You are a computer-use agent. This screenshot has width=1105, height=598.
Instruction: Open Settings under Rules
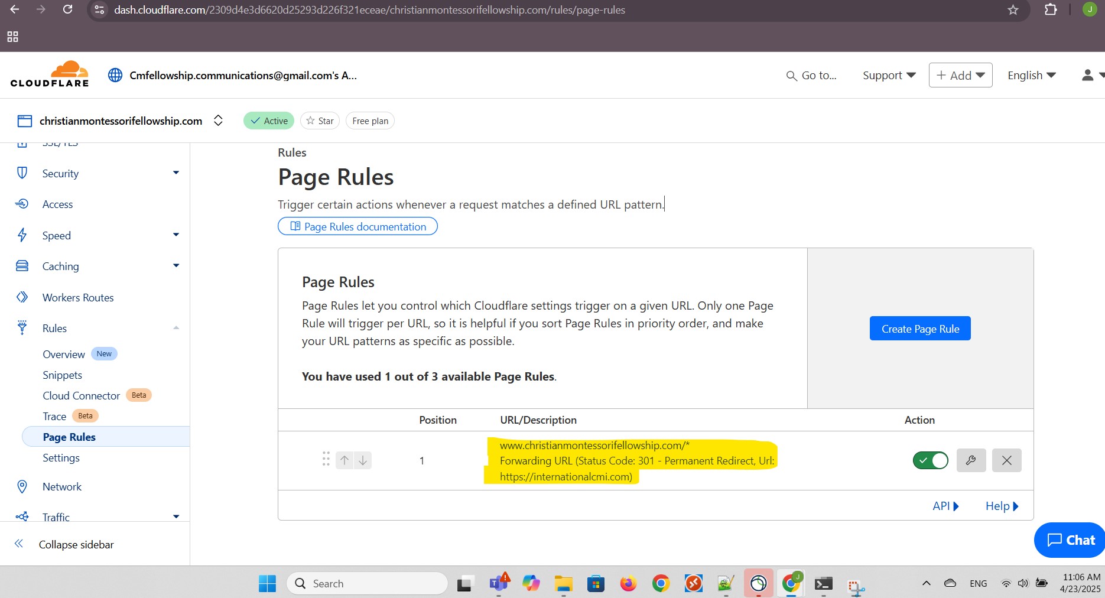click(61, 457)
